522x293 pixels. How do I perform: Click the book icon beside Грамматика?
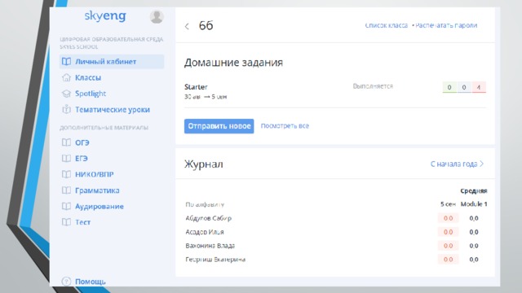(66, 190)
